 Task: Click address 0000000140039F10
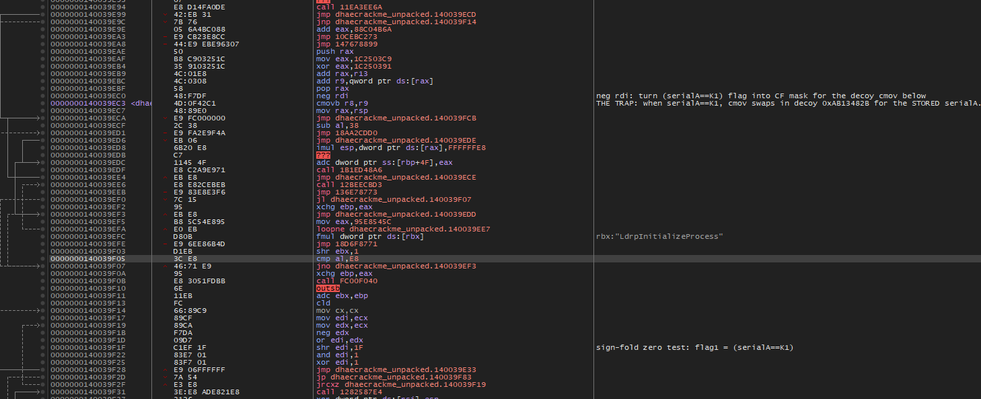pos(88,288)
